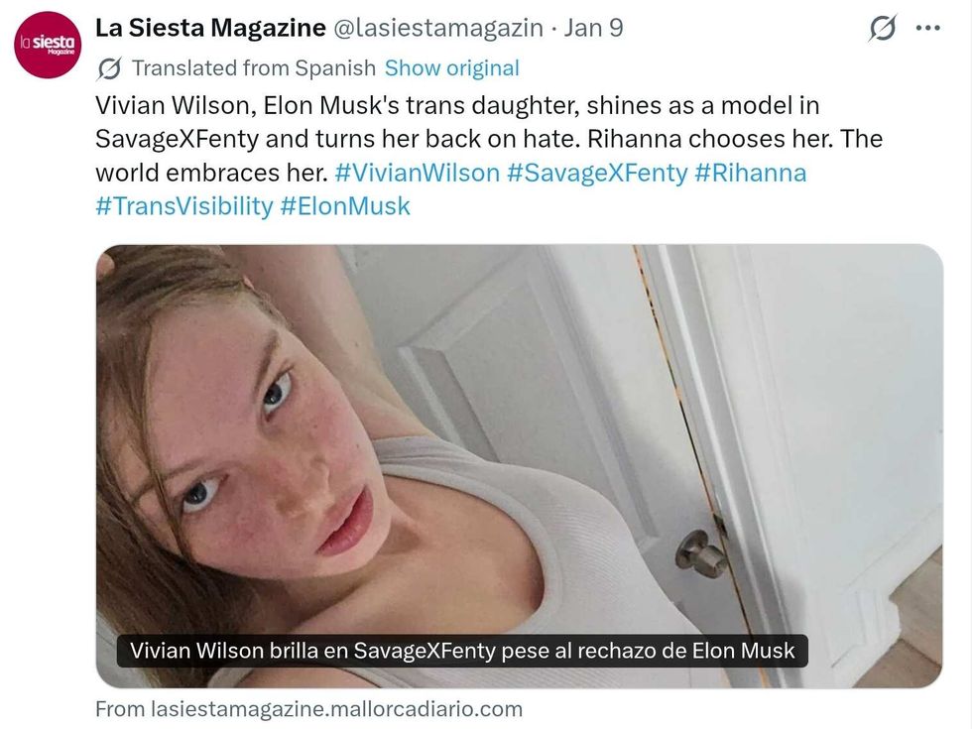Open the #SavageXFenty hashtag
972x729 pixels.
pyautogui.click(x=597, y=173)
